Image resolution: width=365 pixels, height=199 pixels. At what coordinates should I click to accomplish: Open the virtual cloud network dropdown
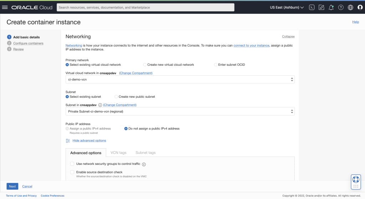180,79
